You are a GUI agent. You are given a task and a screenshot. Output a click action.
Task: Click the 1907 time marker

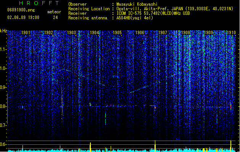(163, 33)
